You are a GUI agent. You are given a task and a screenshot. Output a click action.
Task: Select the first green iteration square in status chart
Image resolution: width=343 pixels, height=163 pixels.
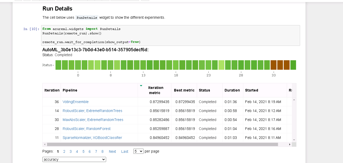(x=58, y=65)
